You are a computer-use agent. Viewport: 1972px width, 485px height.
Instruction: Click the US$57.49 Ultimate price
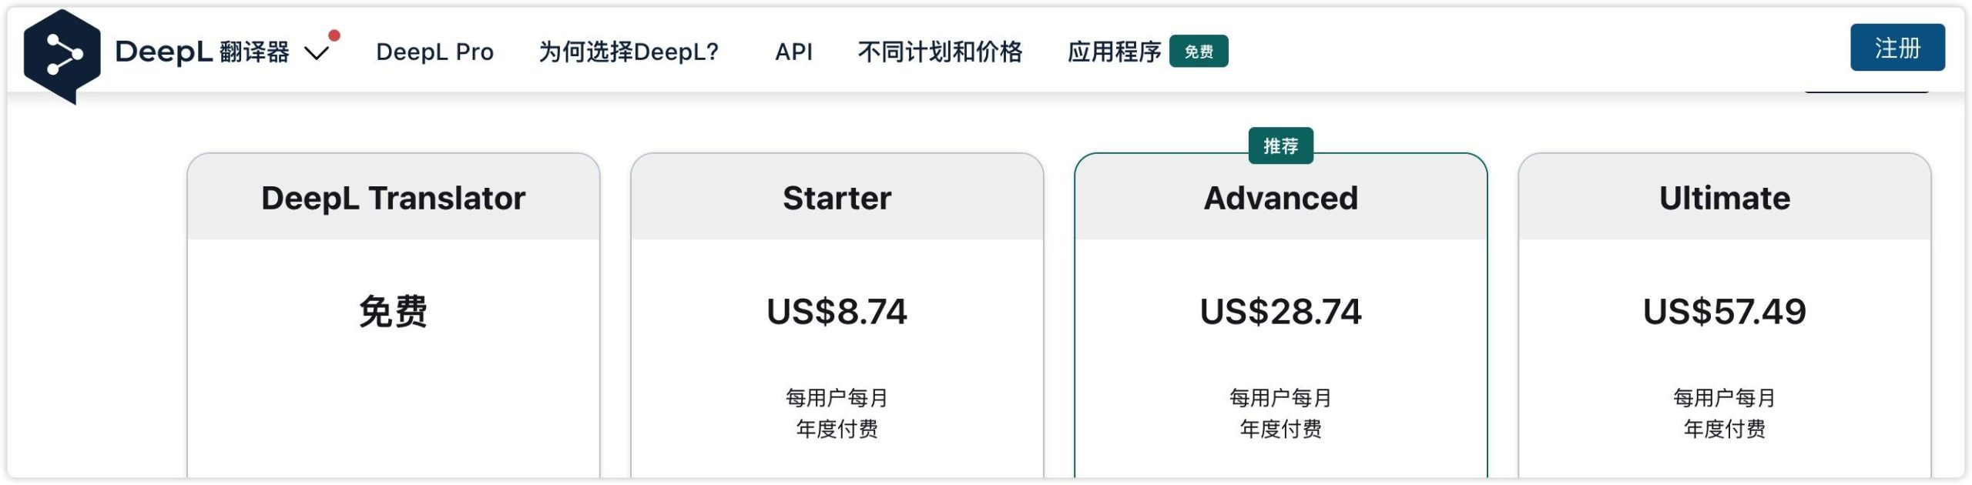(x=1724, y=312)
